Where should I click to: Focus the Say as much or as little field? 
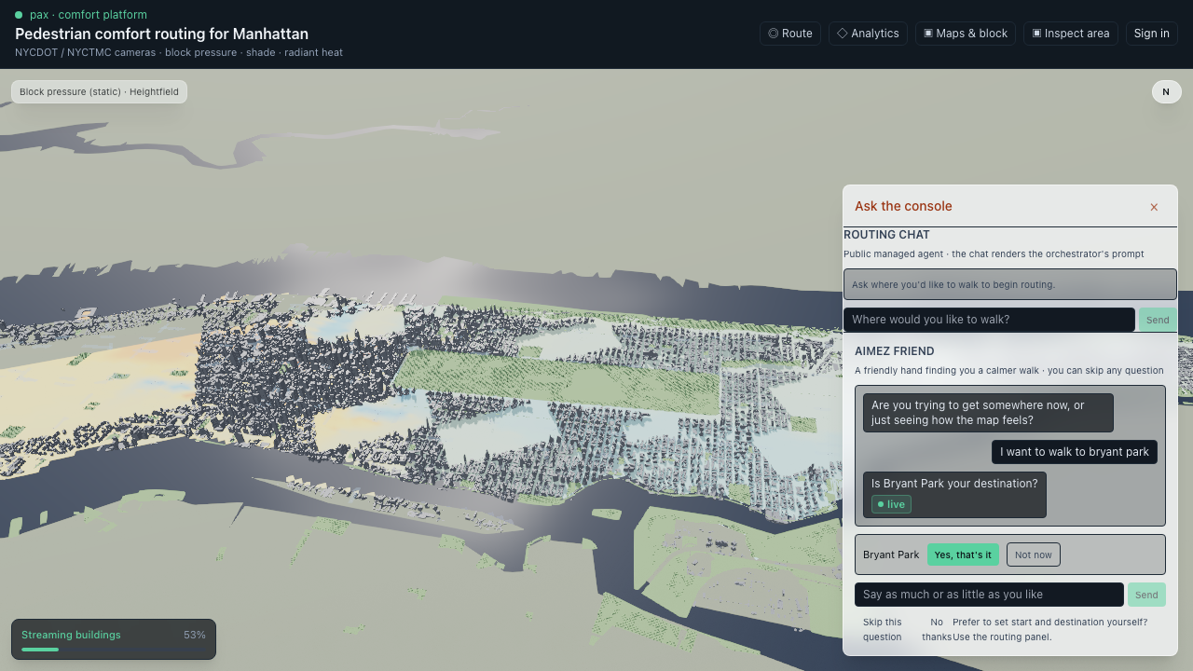pos(989,595)
